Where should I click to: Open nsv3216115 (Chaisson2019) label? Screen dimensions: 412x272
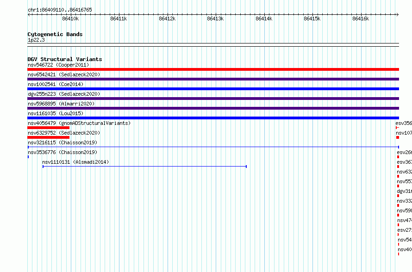[62, 142]
